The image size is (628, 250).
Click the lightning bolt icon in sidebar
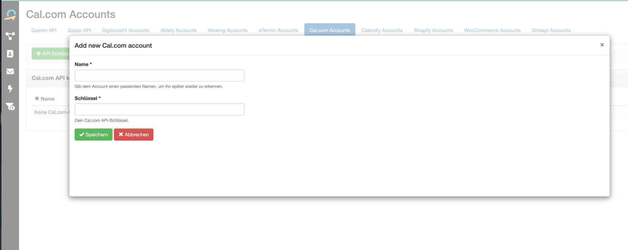click(10, 89)
